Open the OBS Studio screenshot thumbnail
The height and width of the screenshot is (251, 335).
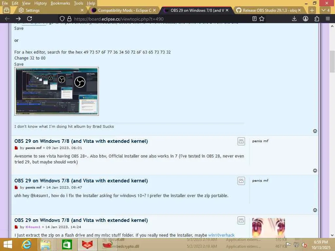click(56, 92)
